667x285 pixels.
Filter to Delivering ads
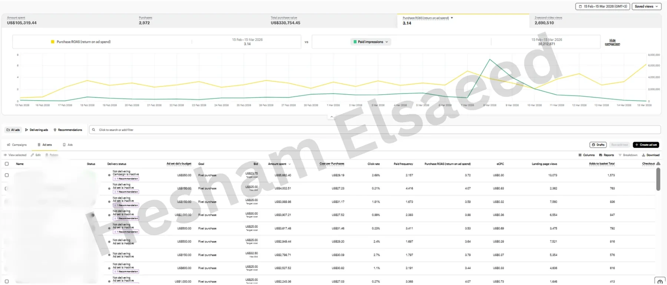(37, 130)
